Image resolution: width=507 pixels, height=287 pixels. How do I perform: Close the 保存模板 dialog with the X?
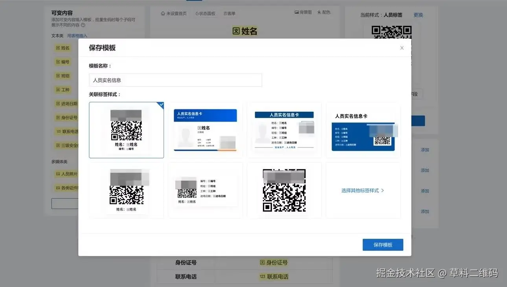402,48
